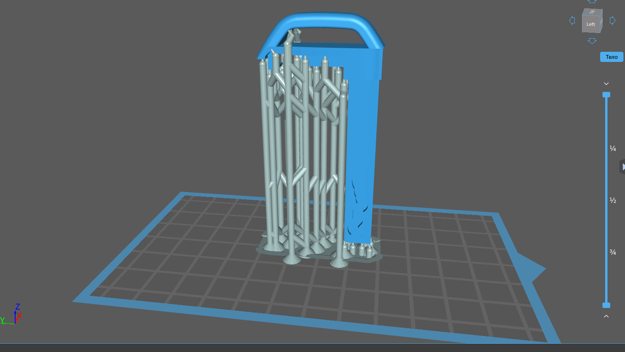Click the up chevron below the layer slider
Viewport: 625px width, 352px height.
point(606,316)
